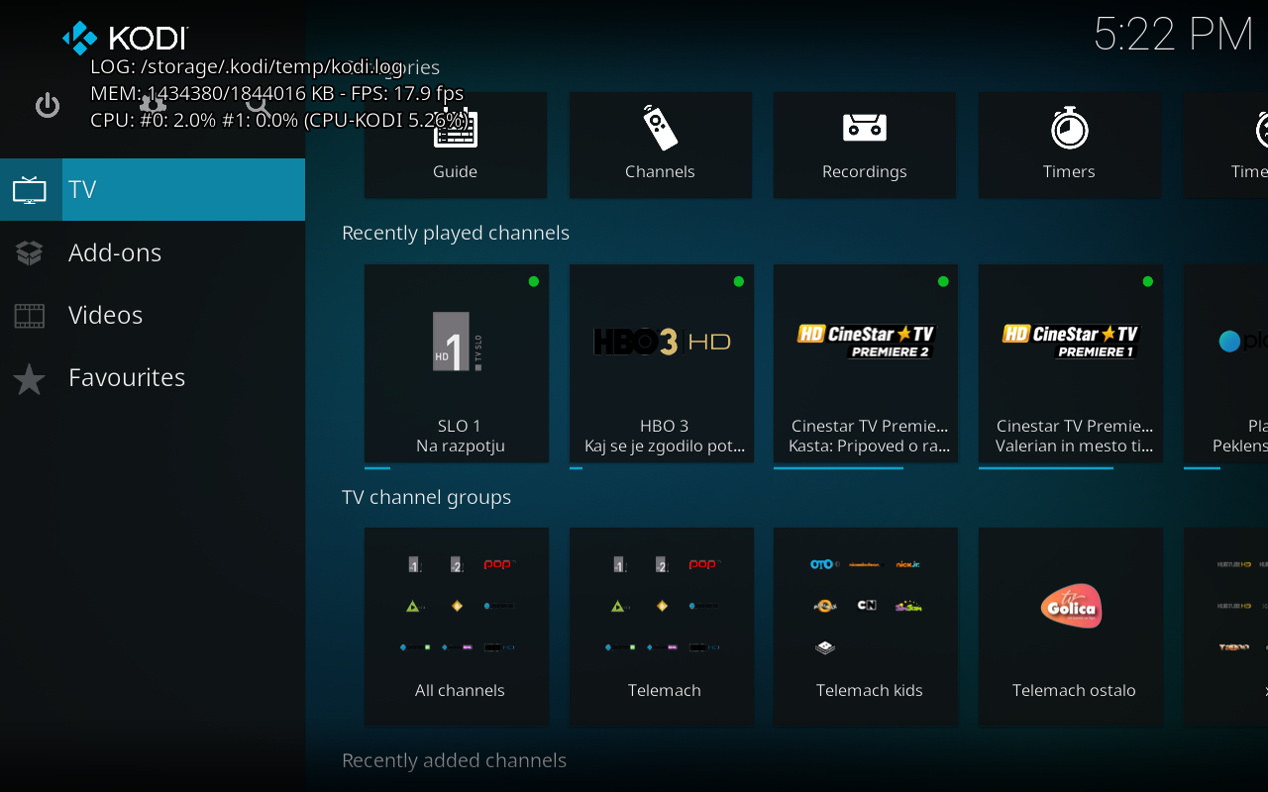The image size is (1268, 792).
Task: Open the Telemach kids group
Action: click(866, 628)
